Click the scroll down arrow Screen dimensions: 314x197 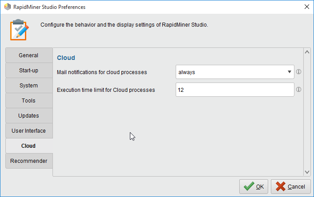[x=307, y=172]
